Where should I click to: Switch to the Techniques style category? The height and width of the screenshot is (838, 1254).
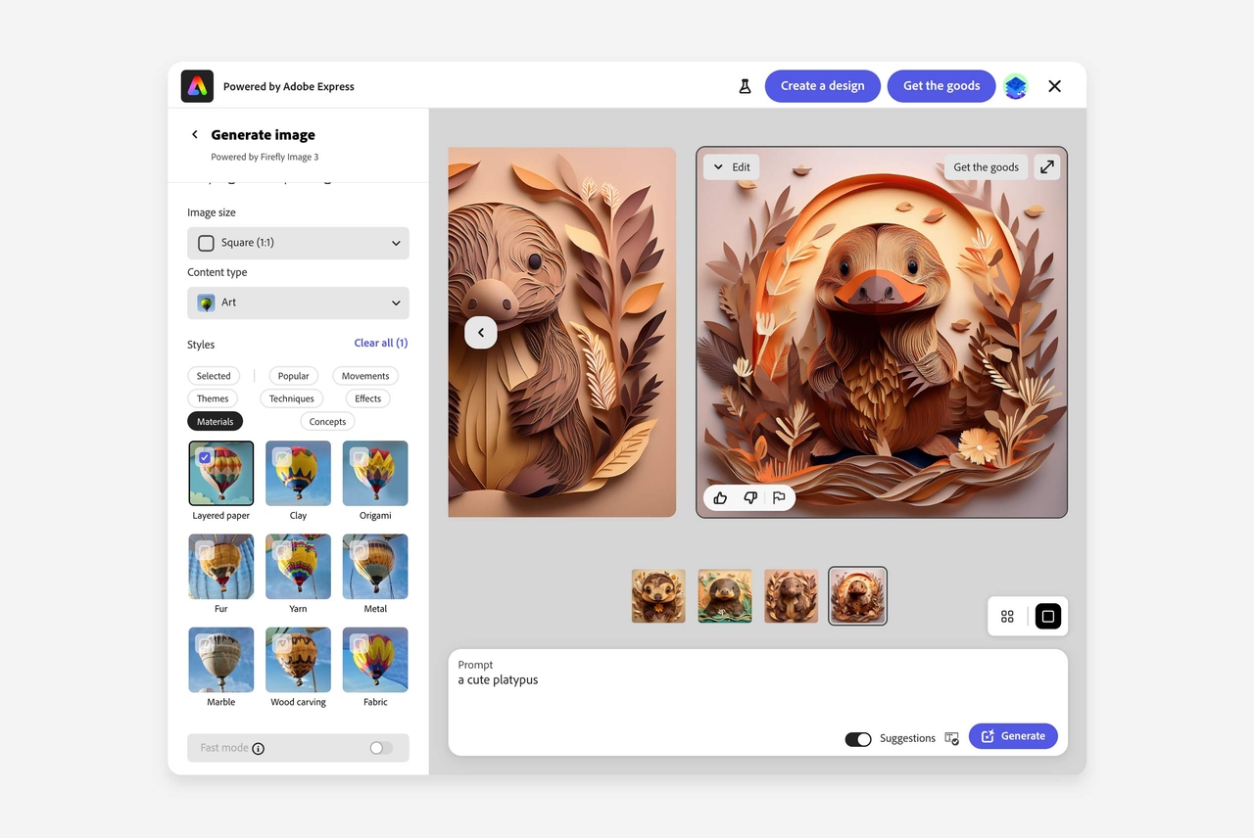292,398
